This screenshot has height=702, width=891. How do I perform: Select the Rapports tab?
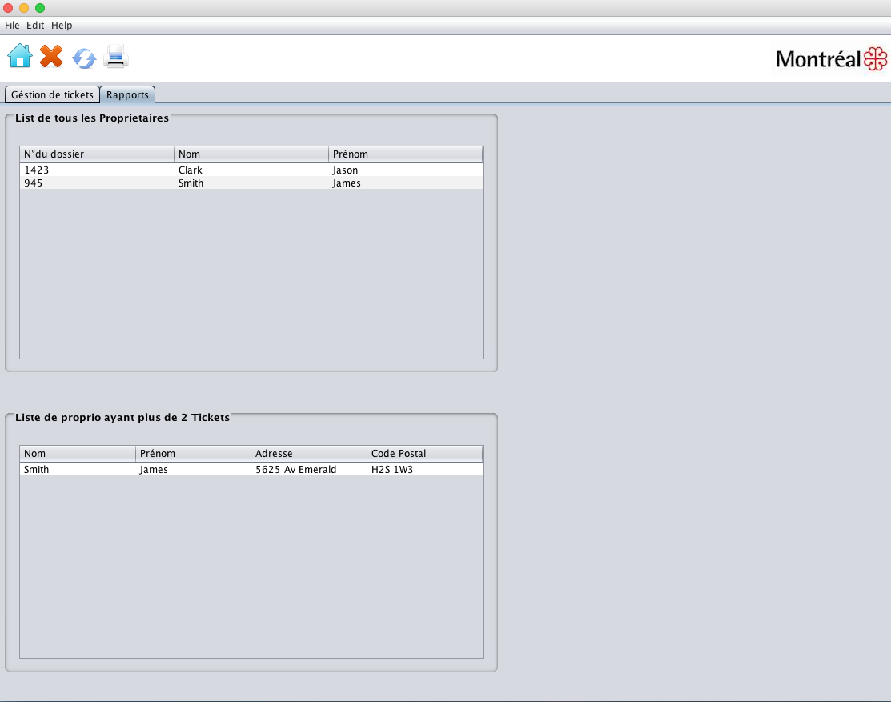click(127, 94)
